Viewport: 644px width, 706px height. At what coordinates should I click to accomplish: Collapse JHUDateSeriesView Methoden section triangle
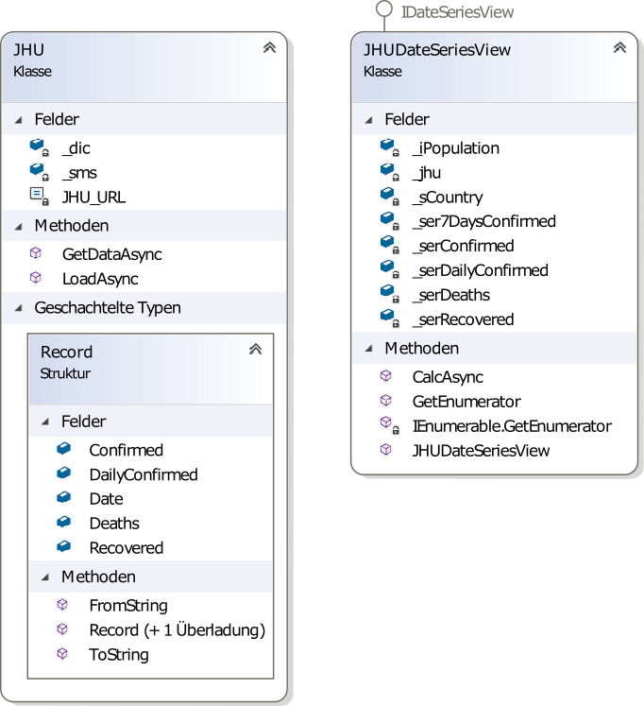(x=369, y=349)
